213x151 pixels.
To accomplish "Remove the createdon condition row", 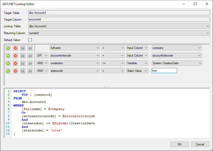I will (15, 63).
